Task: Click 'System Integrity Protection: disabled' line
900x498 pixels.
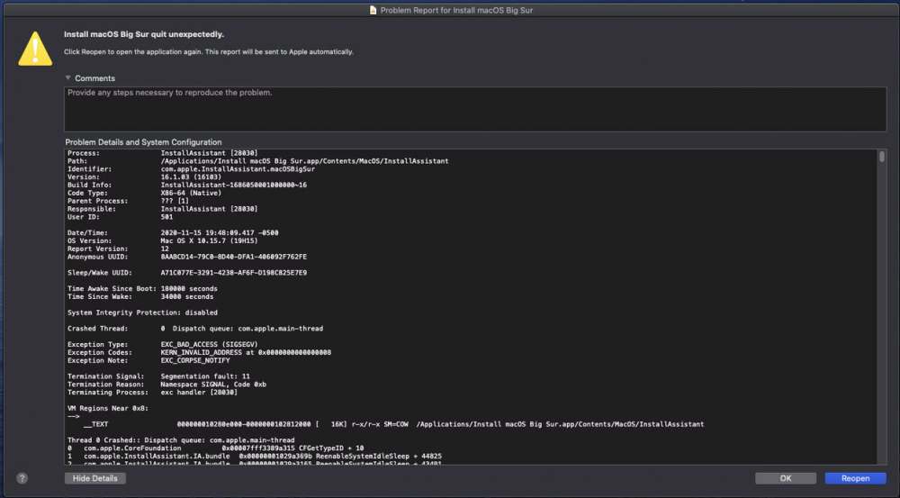Action: 142,313
